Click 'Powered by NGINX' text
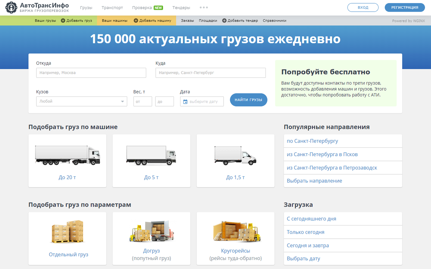Screen dimensions: 431x269 (408, 21)
